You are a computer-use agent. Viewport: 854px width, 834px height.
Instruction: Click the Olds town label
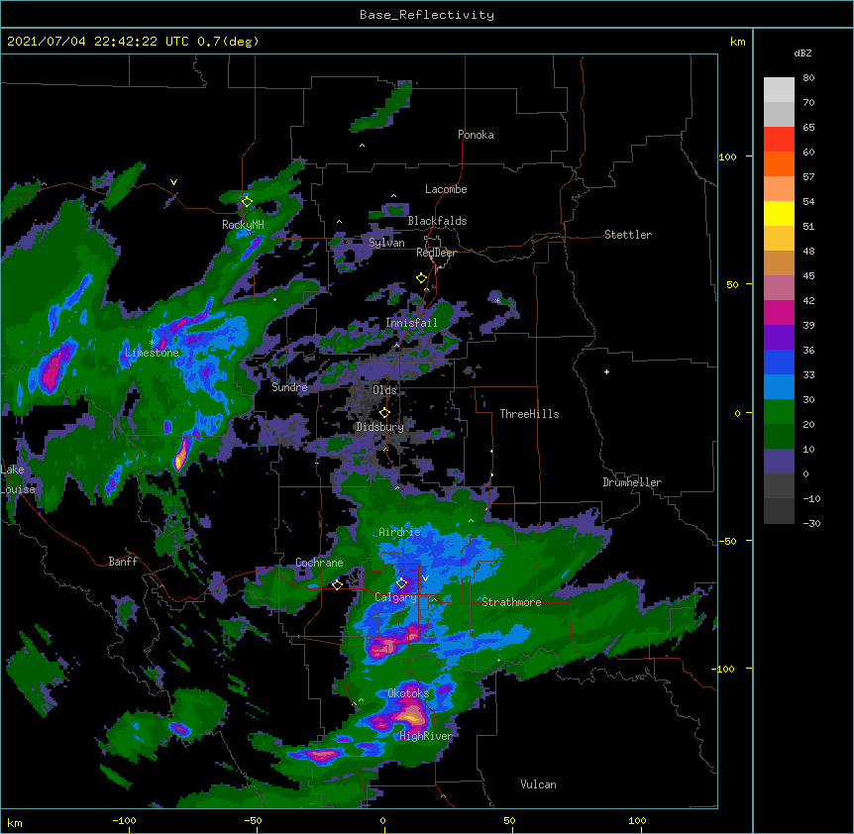pos(384,390)
